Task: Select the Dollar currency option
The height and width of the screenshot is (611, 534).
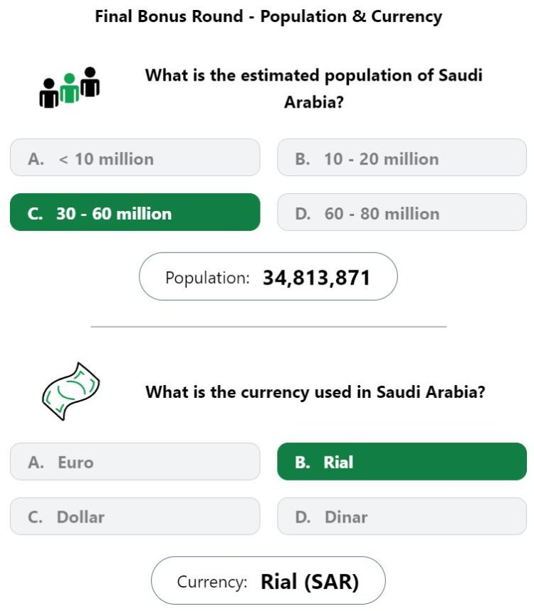Action: tap(135, 516)
